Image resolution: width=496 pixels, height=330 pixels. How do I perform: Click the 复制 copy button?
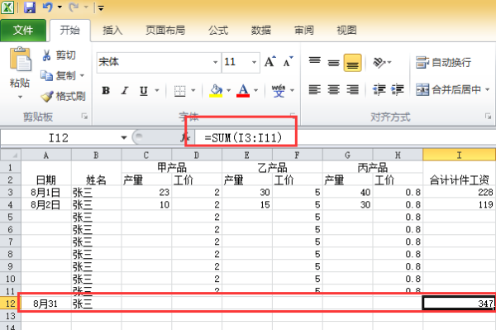58,75
